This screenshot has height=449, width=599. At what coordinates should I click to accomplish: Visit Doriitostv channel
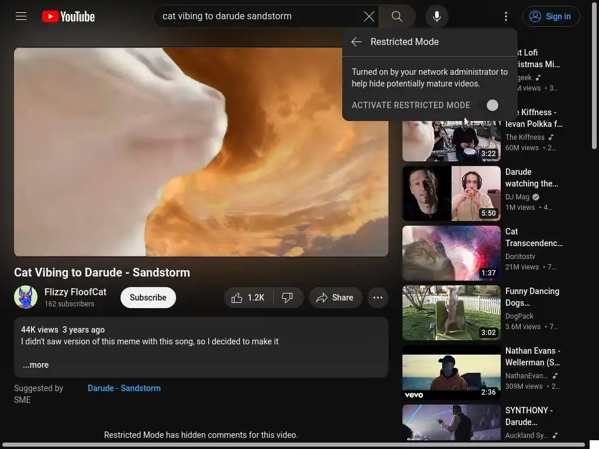coord(520,257)
